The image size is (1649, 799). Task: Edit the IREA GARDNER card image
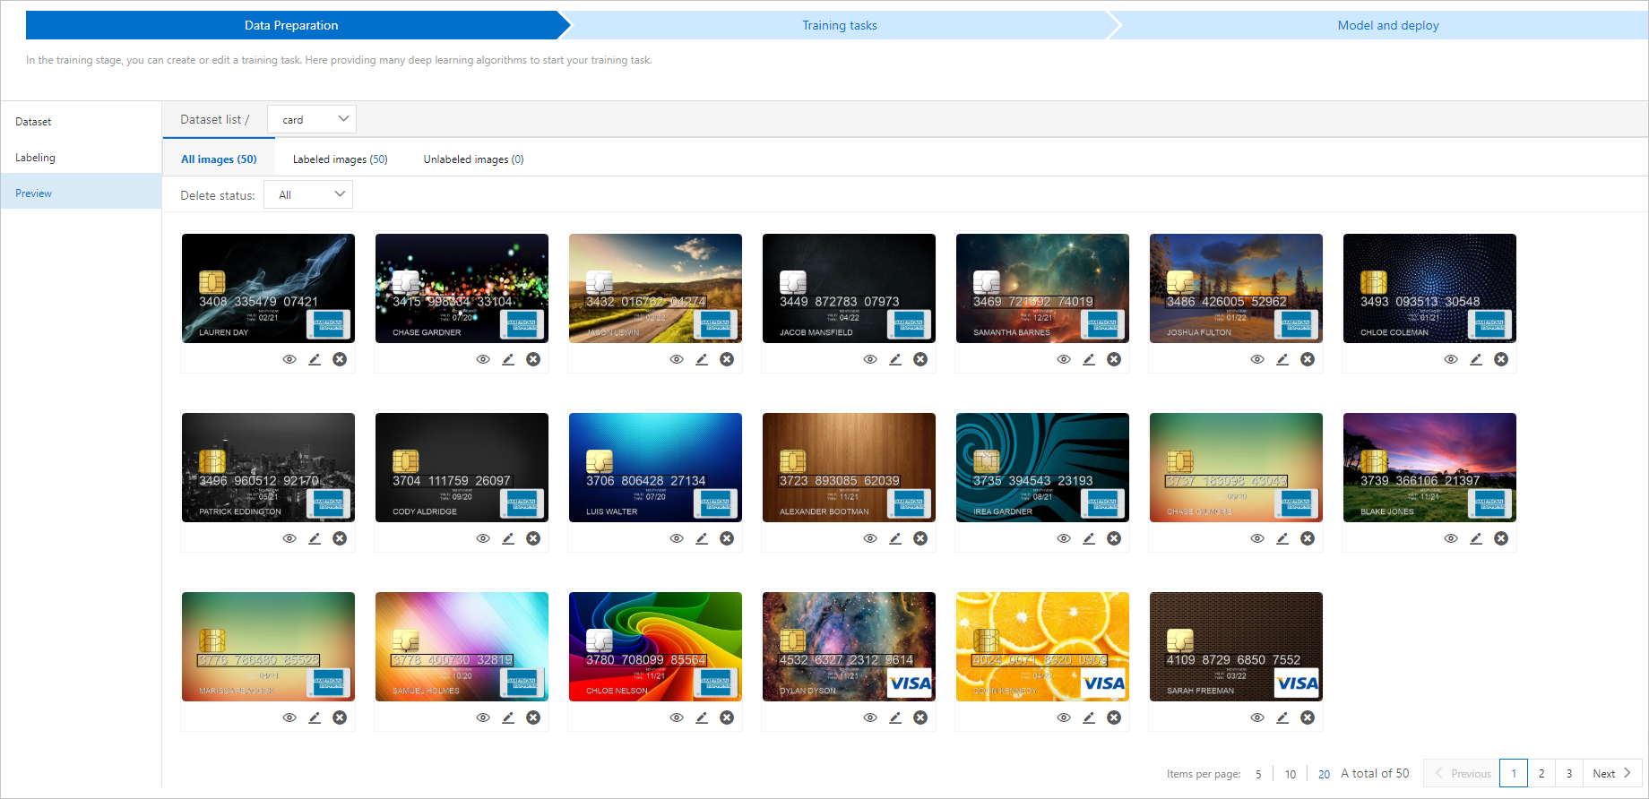coord(1089,538)
